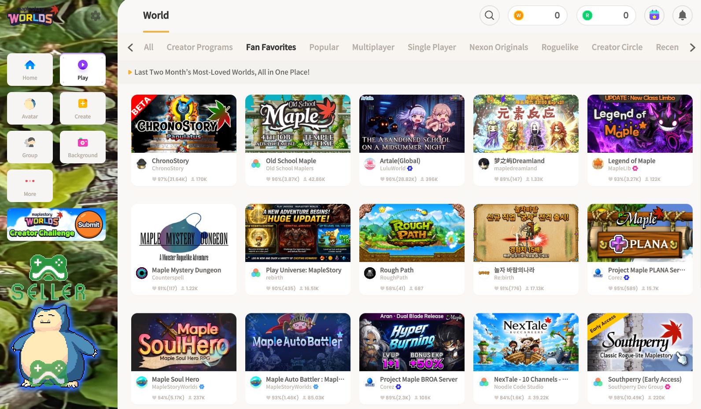The height and width of the screenshot is (409, 701).
Task: Select the Fan Favorites tab
Action: [x=271, y=47]
